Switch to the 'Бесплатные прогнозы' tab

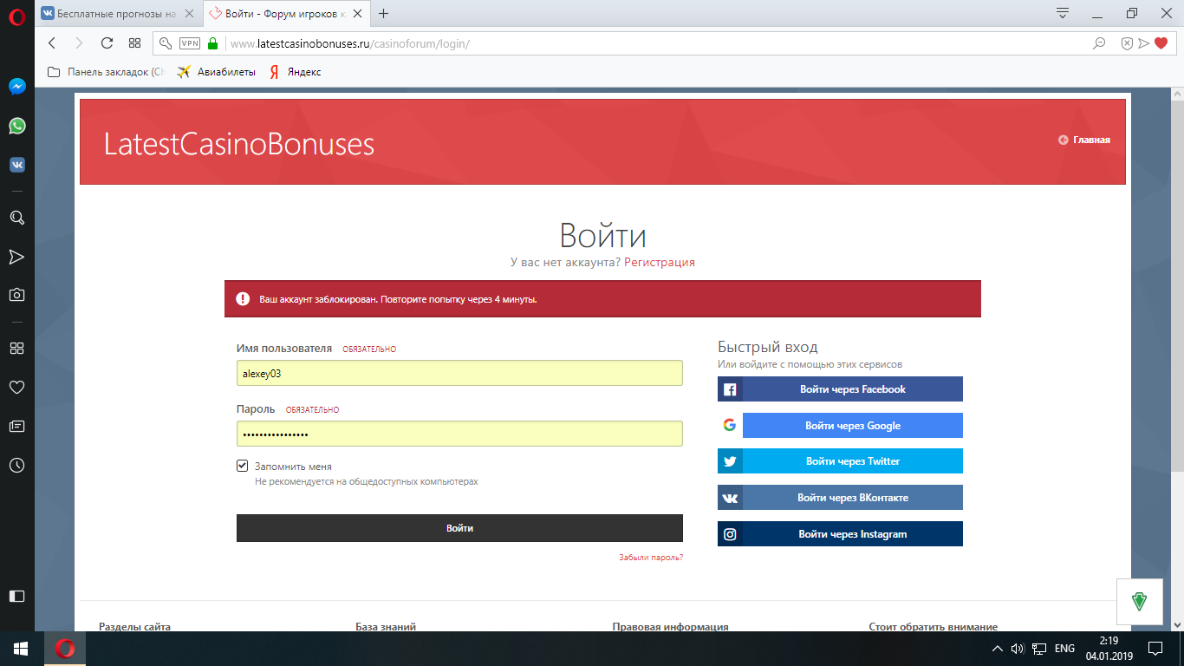click(116, 13)
